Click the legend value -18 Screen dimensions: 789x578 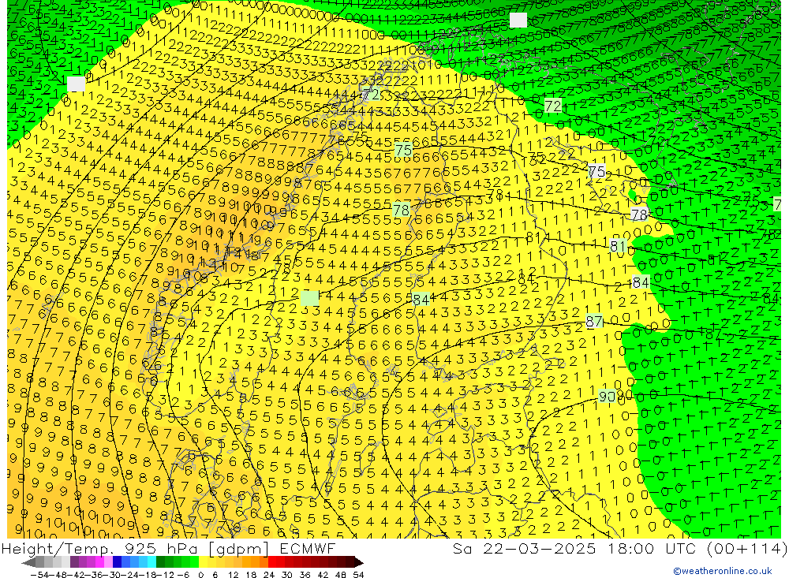[147, 575]
